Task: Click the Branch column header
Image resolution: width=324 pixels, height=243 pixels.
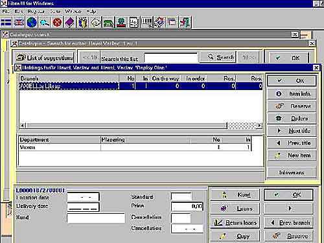Action: 69,78
